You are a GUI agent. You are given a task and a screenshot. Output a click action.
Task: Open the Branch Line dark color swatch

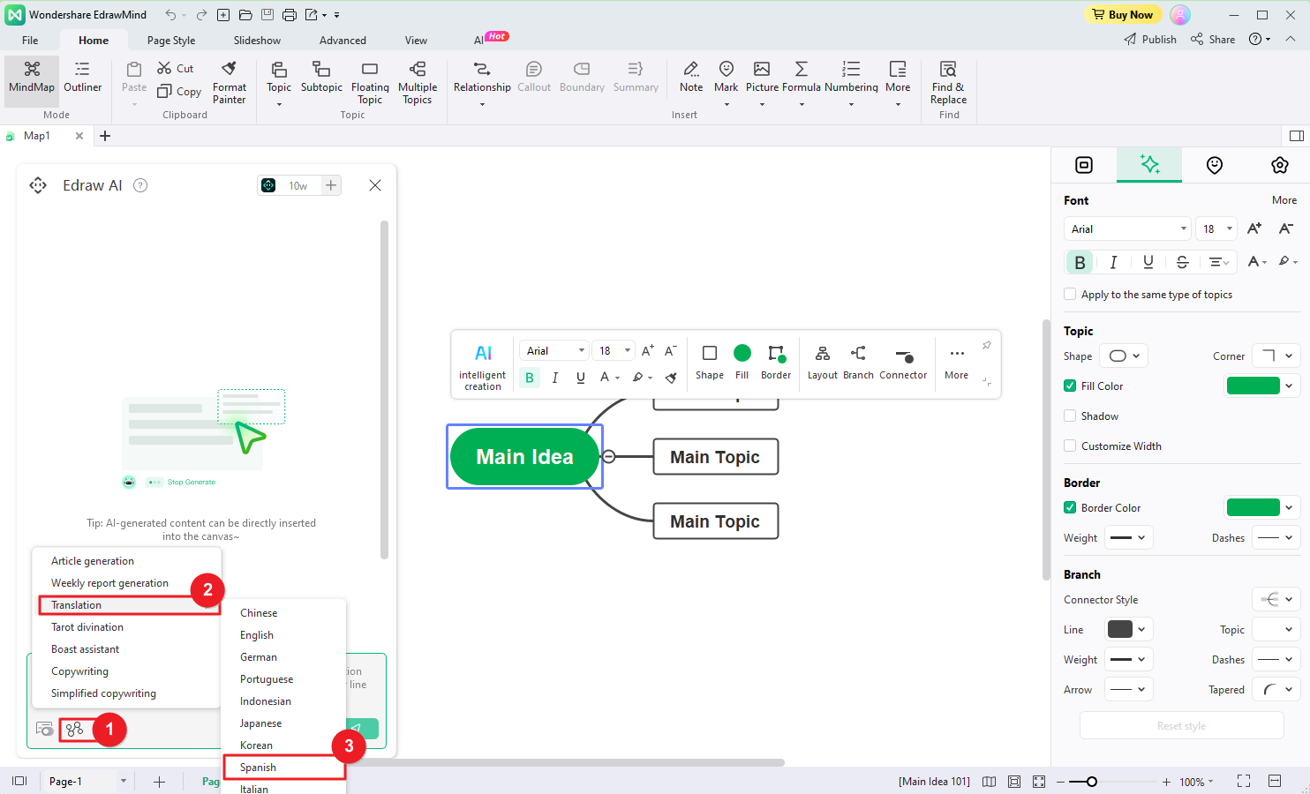(1119, 629)
